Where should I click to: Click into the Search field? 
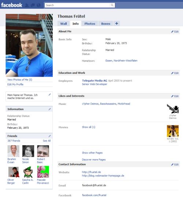[77, 5]
